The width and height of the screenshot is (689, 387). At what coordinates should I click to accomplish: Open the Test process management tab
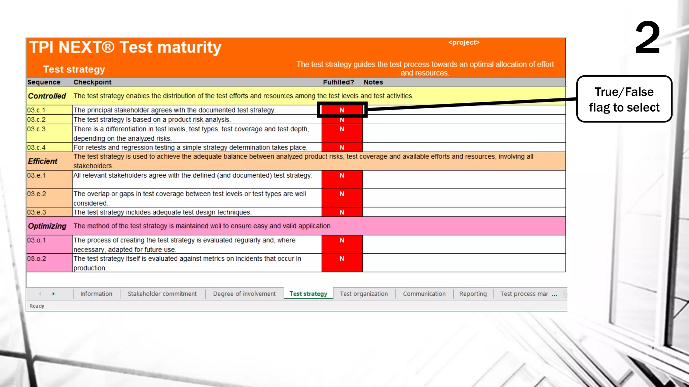[523, 294]
